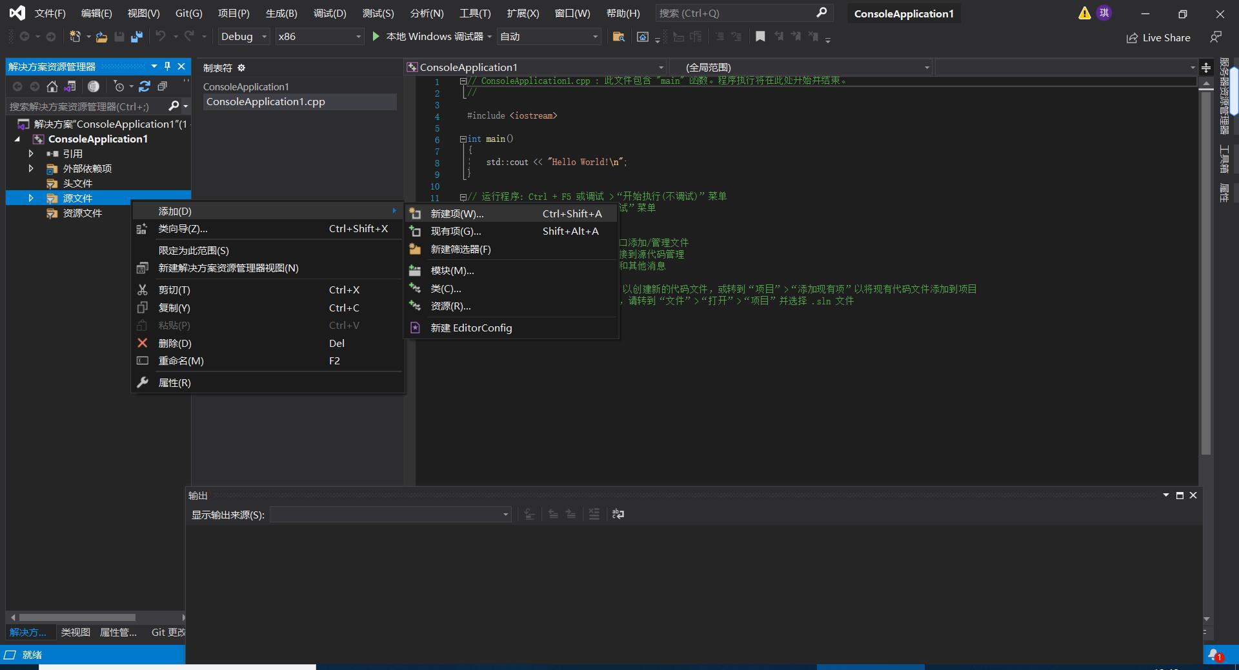Open the pending changes filter clock icon

click(119, 86)
